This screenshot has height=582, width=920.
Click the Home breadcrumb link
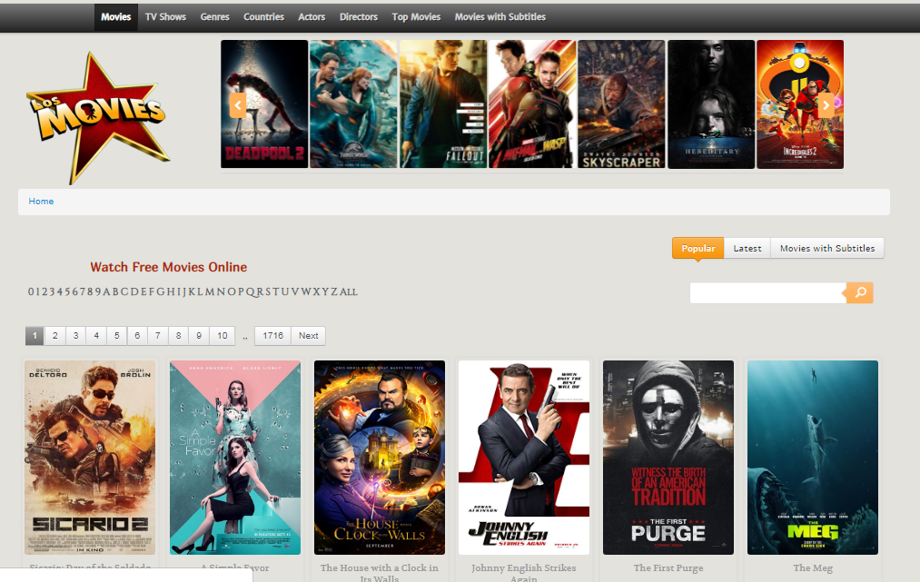pos(41,202)
